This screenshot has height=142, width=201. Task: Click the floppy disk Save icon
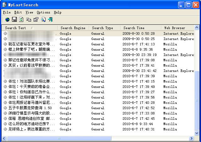(14, 19)
